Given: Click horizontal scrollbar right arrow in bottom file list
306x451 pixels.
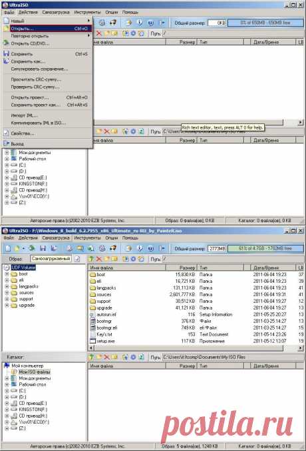Looking at the screenshot, I should pyautogui.click(x=300, y=348).
